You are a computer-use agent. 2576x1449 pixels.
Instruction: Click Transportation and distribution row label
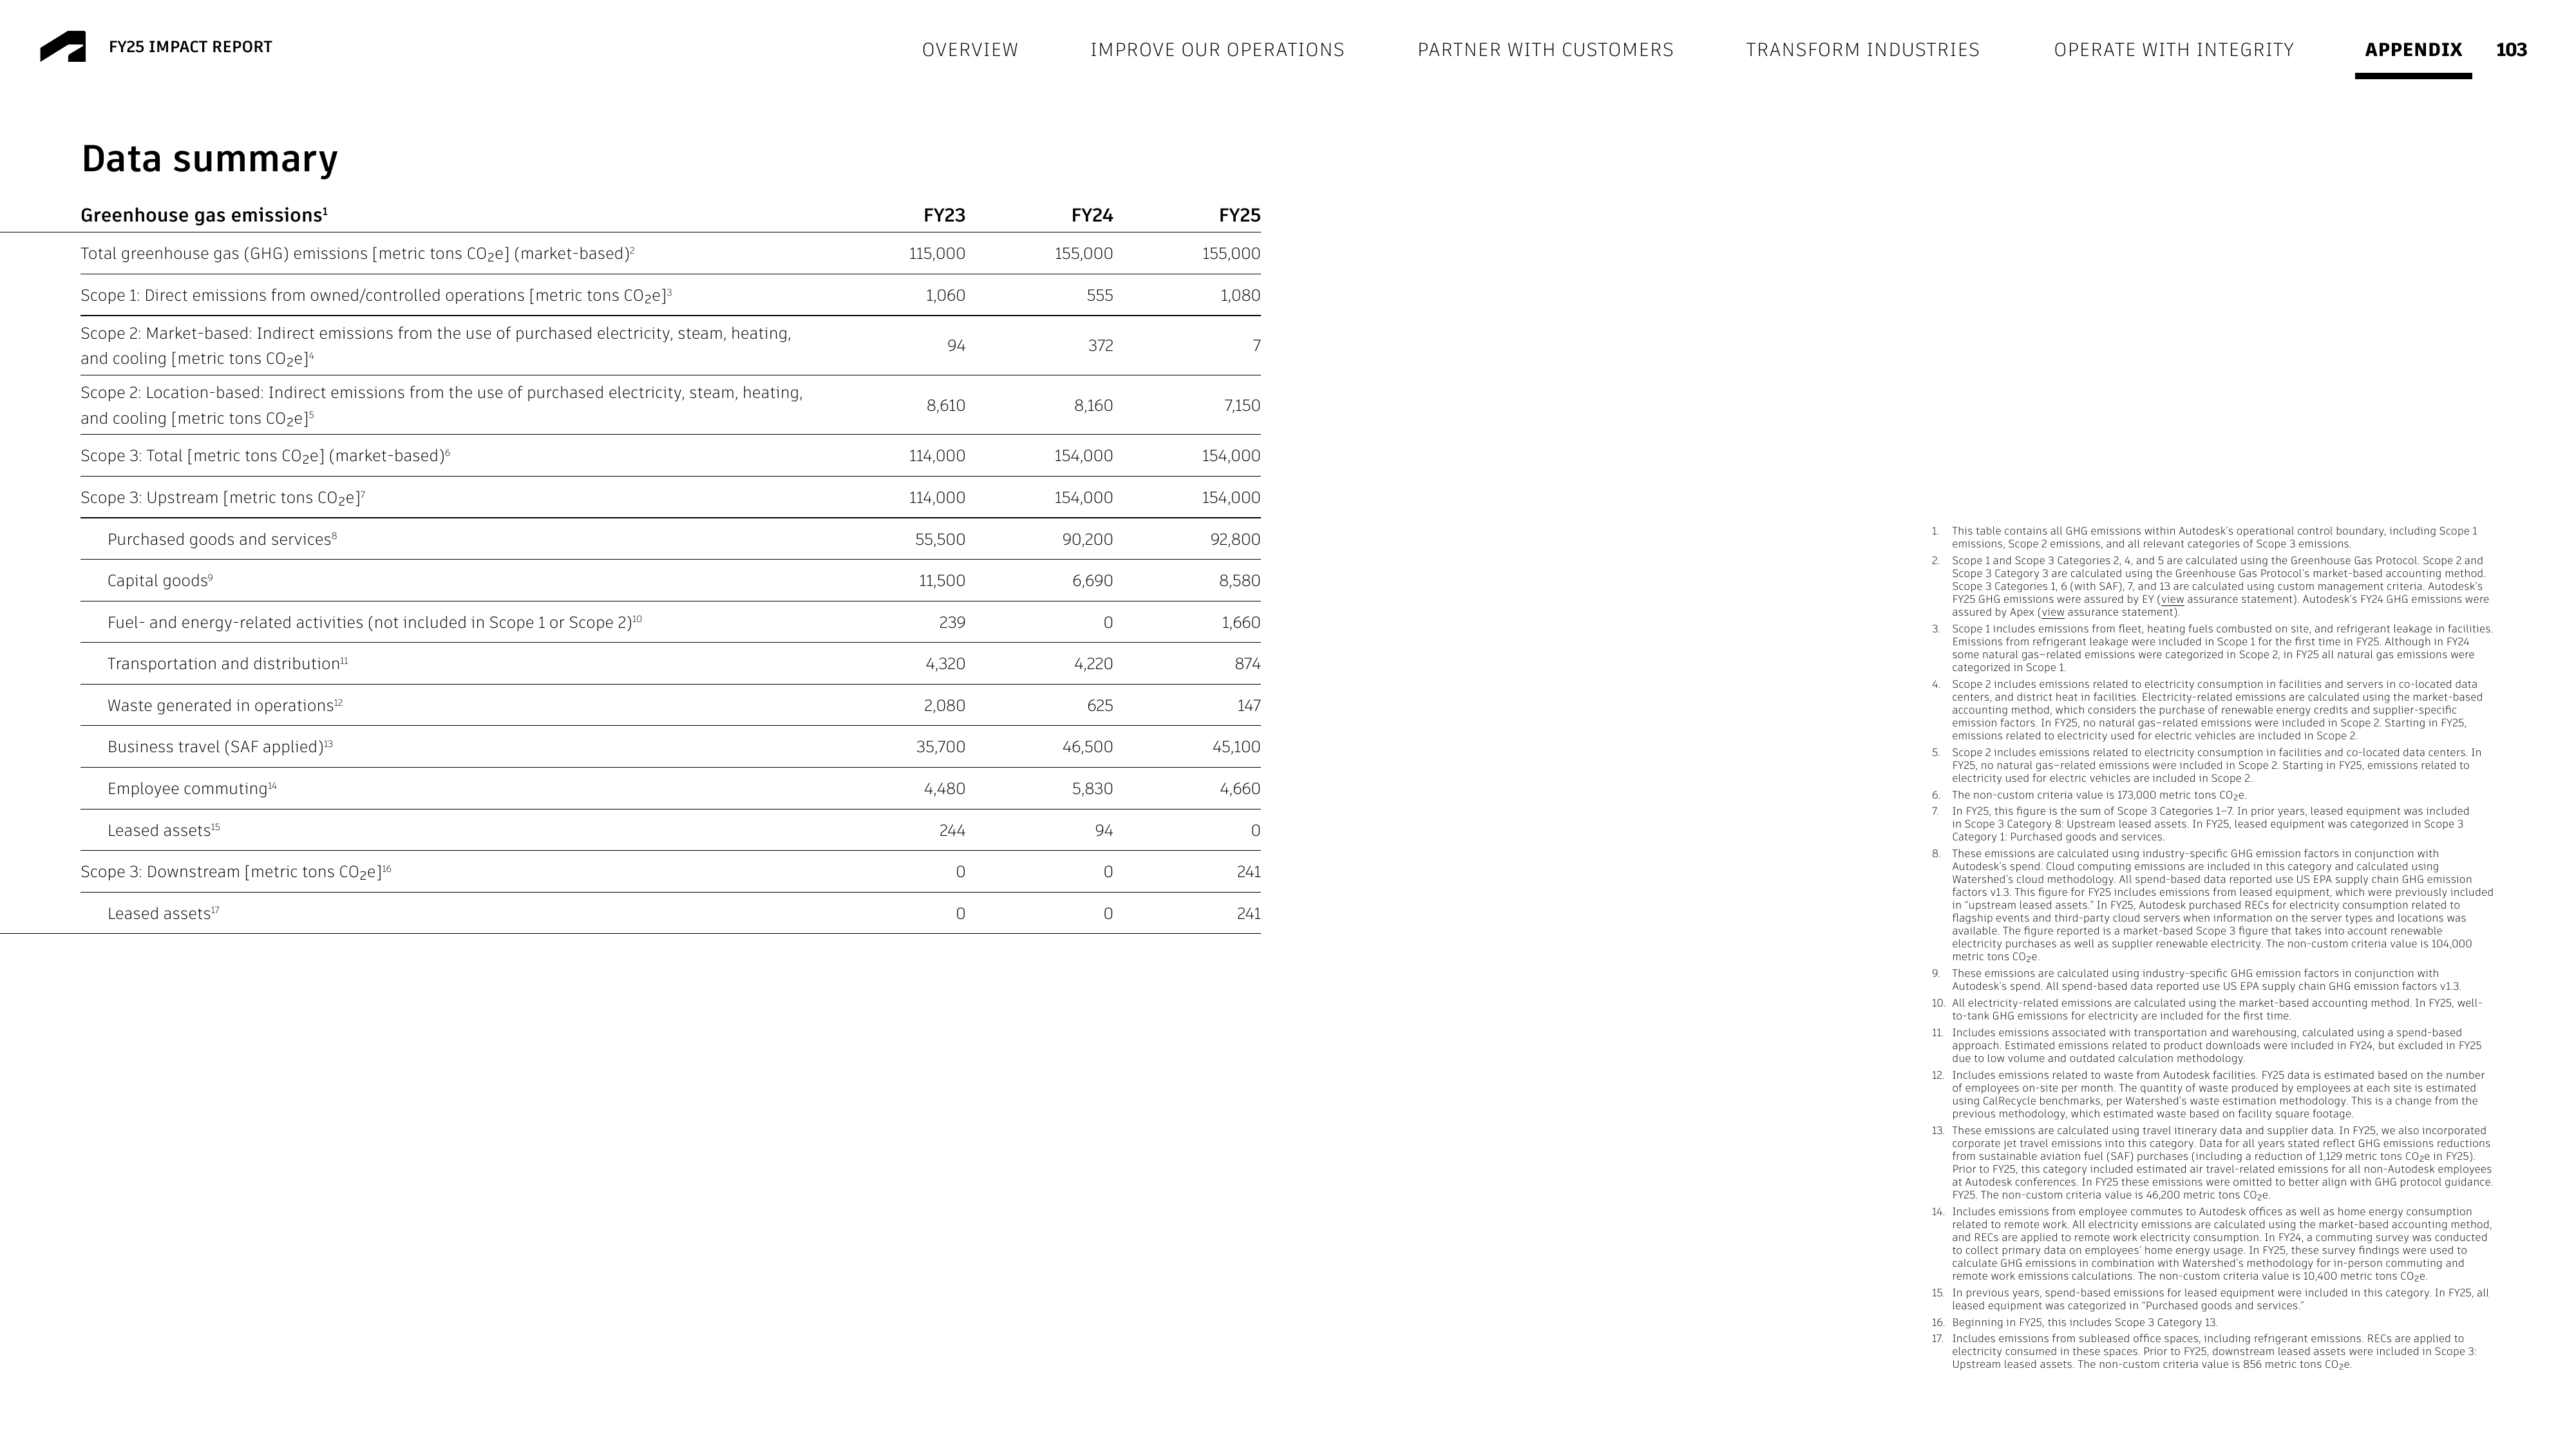227,664
